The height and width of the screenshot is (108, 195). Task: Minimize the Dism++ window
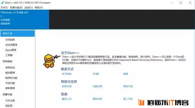coord(172,3)
